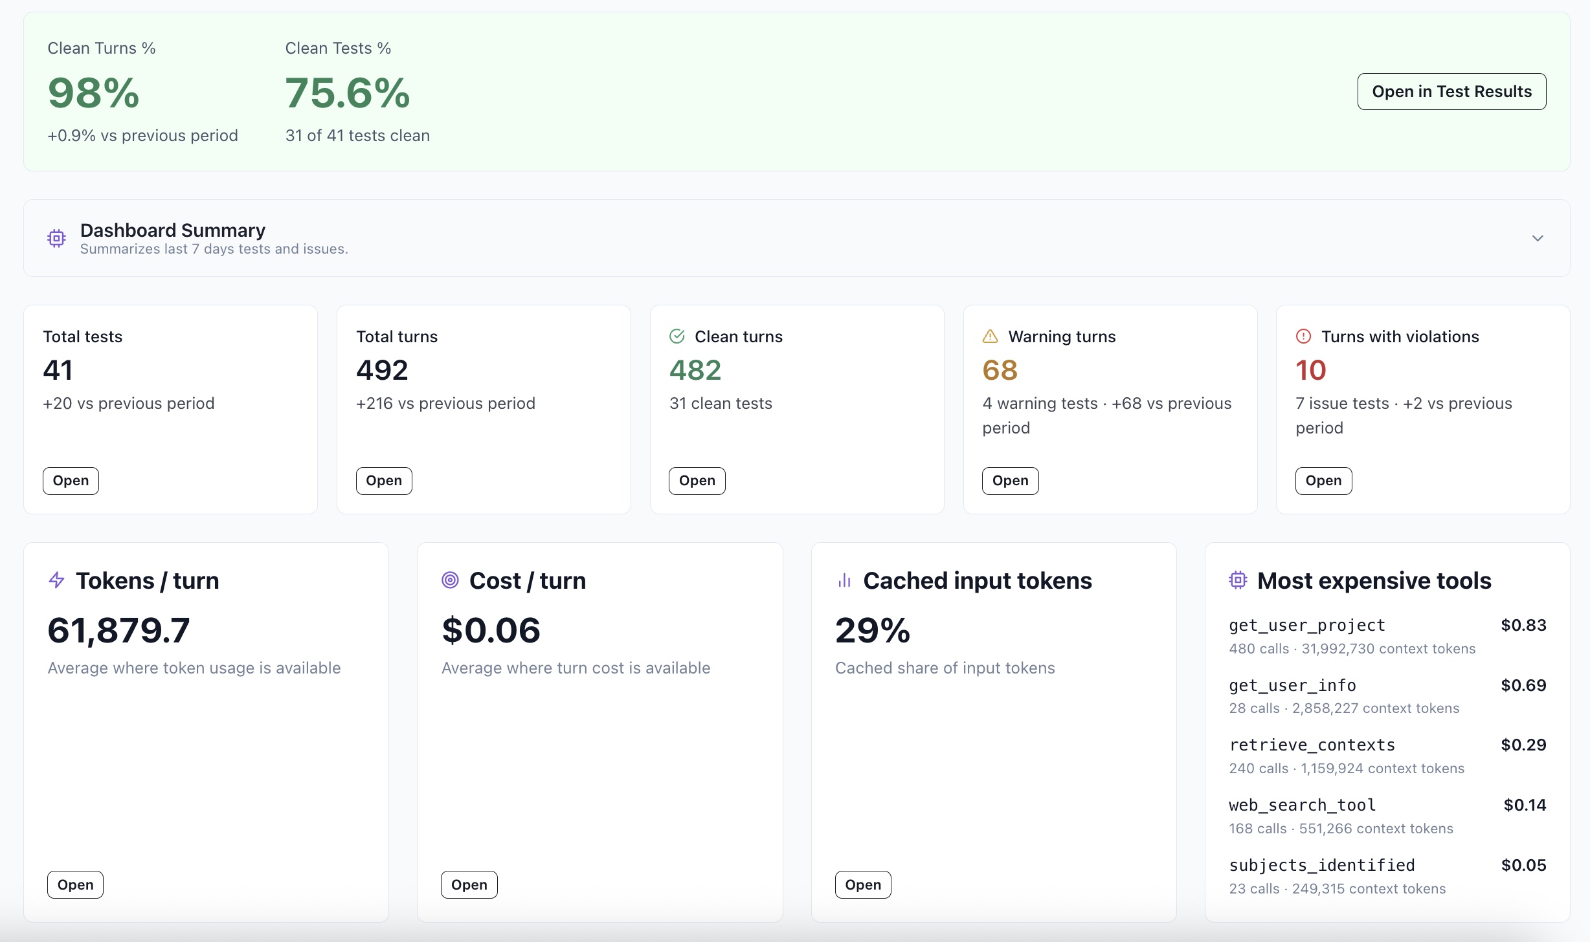Click '+0.9% vs previous period' text
Image resolution: width=1590 pixels, height=942 pixels.
point(142,135)
